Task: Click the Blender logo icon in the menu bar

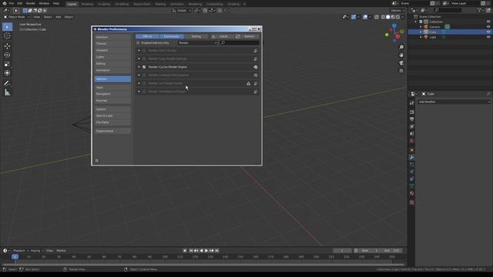Action: point(5,3)
